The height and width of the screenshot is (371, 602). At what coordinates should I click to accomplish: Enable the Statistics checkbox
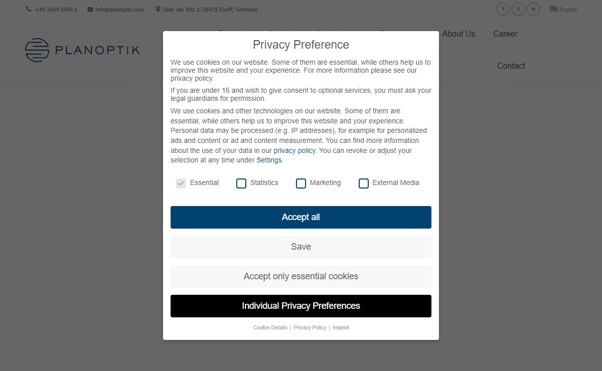[x=241, y=183]
